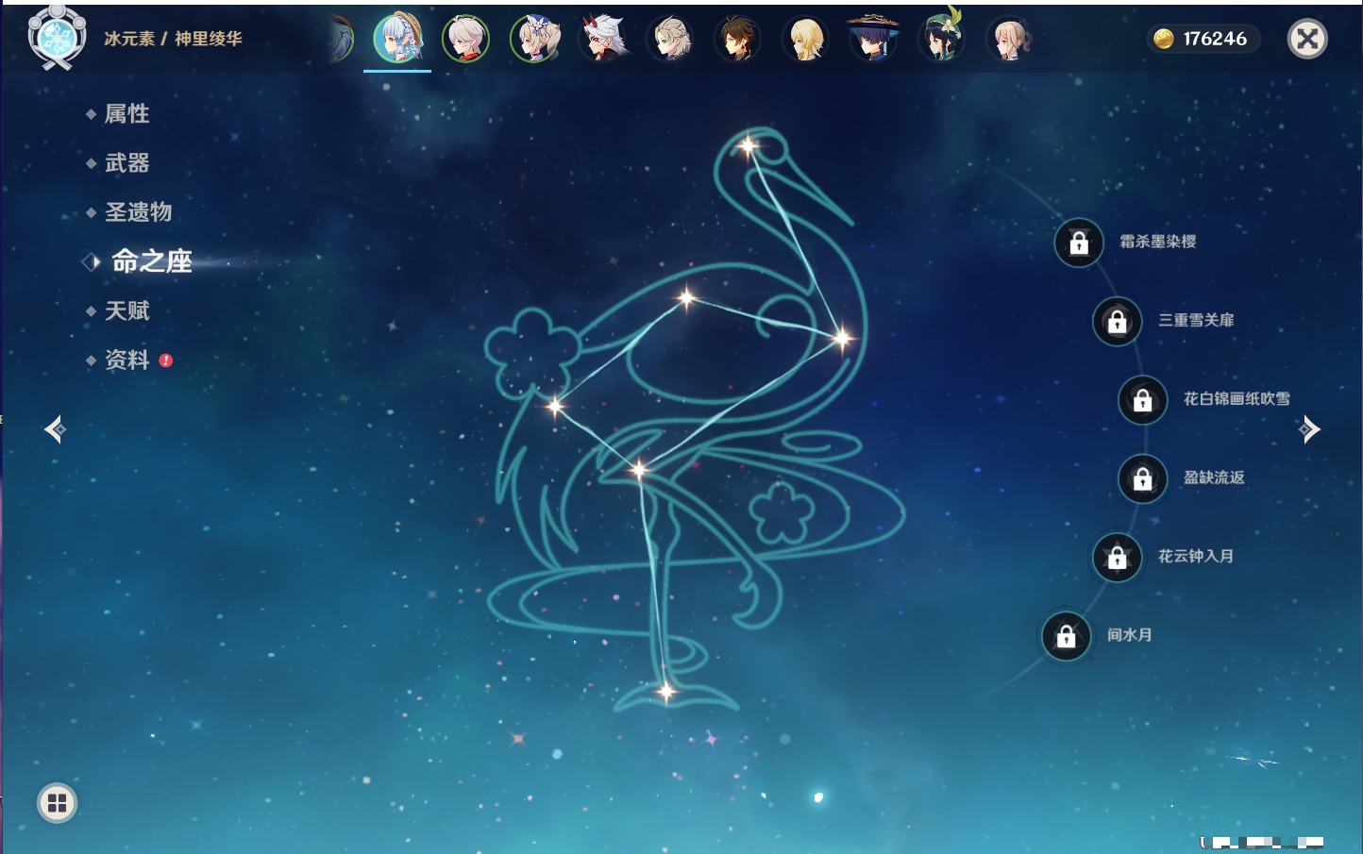The width and height of the screenshot is (1363, 854).
Task: Select the star node at the crane's head
Action: click(x=749, y=145)
